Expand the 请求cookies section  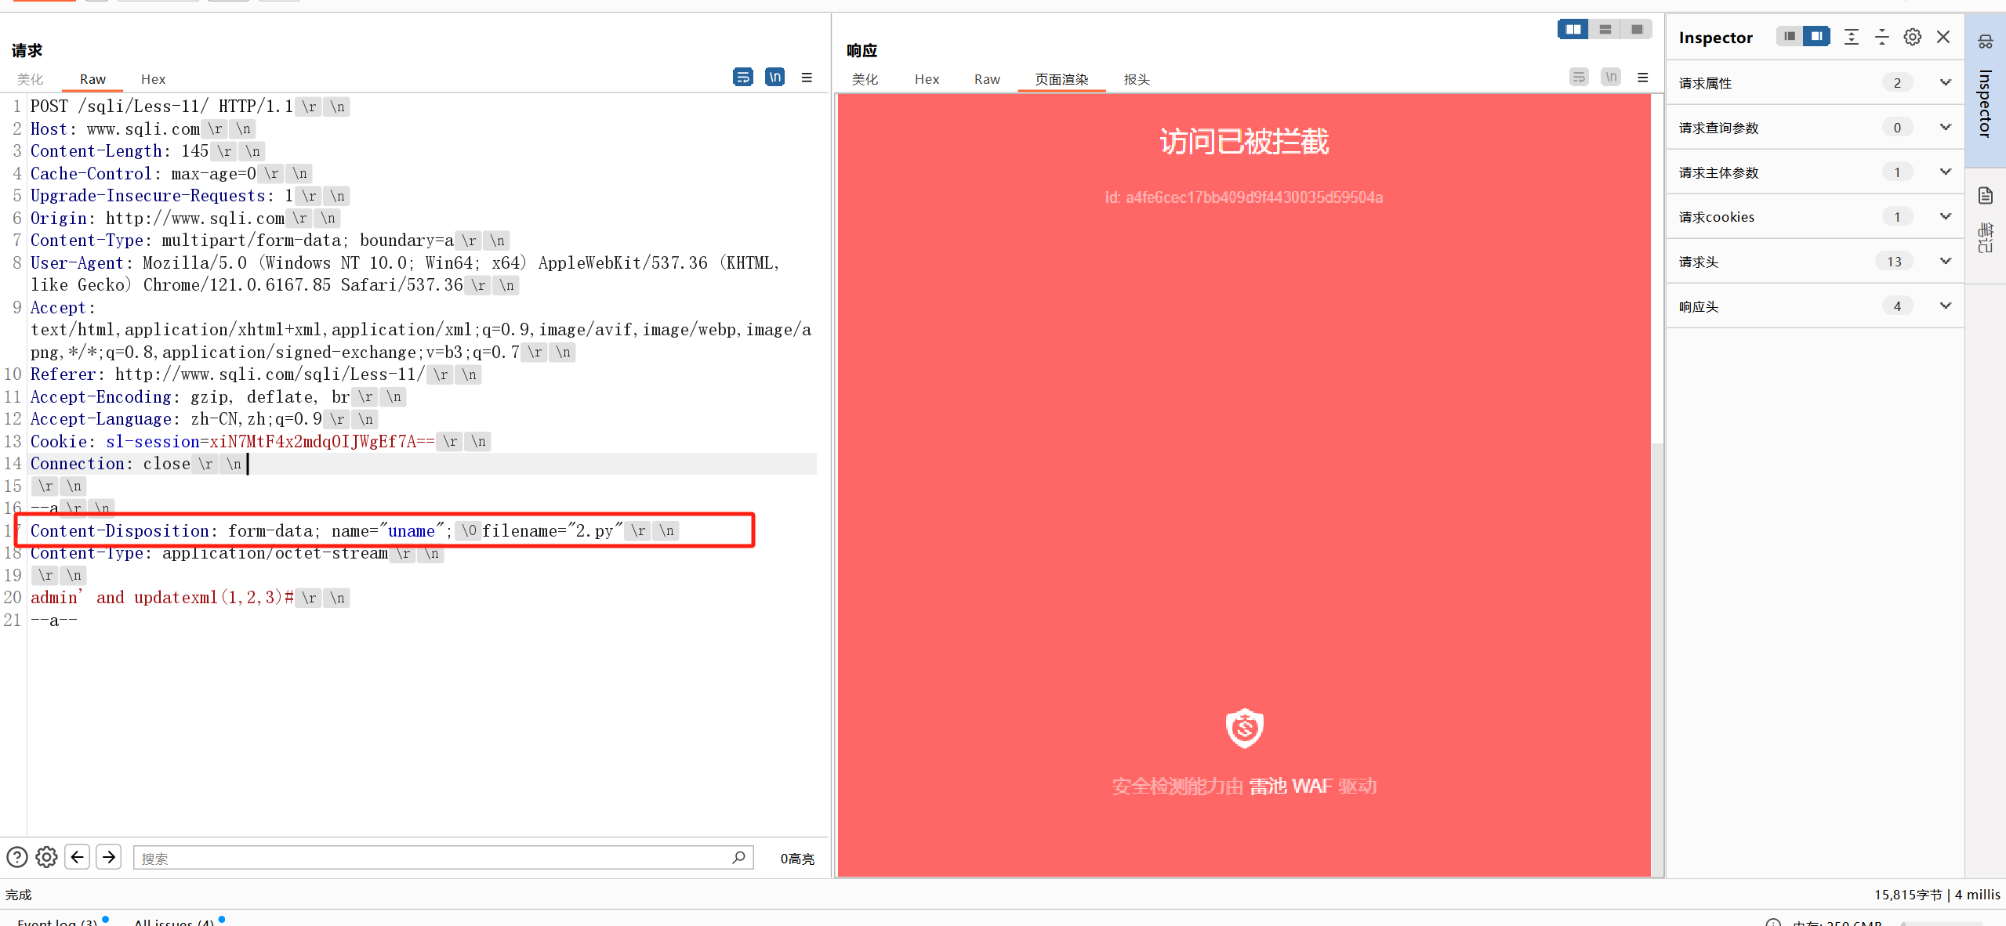[x=1945, y=216]
